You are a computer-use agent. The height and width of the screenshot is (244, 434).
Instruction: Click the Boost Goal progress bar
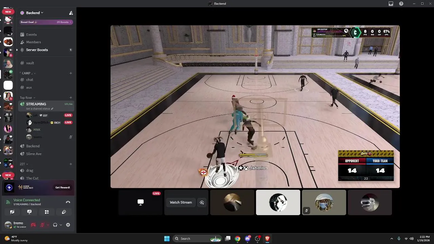click(x=46, y=22)
